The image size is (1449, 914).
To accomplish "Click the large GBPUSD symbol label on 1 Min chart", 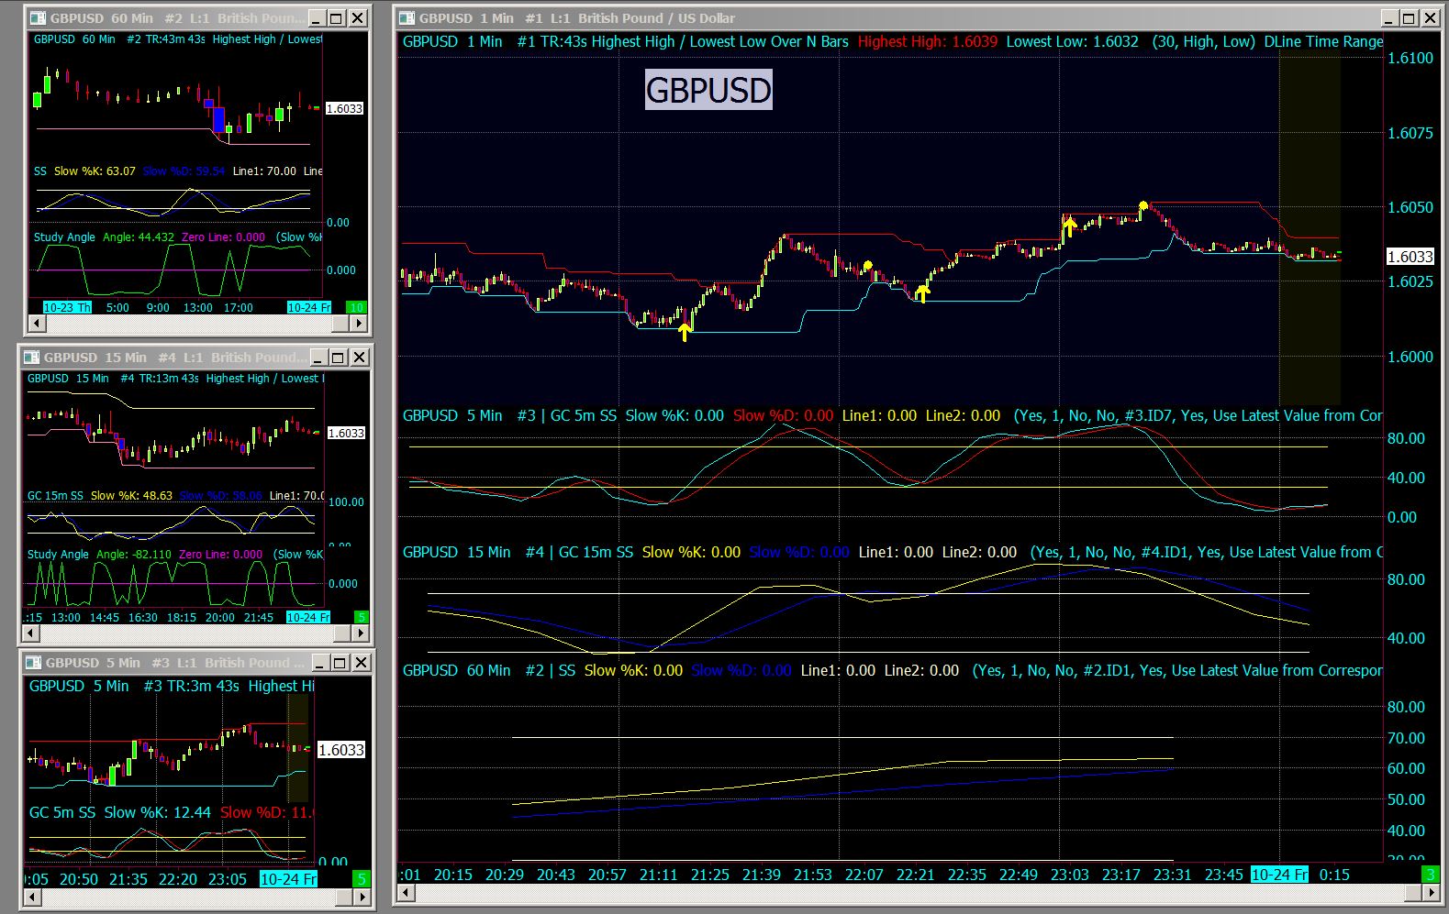I will click(708, 90).
